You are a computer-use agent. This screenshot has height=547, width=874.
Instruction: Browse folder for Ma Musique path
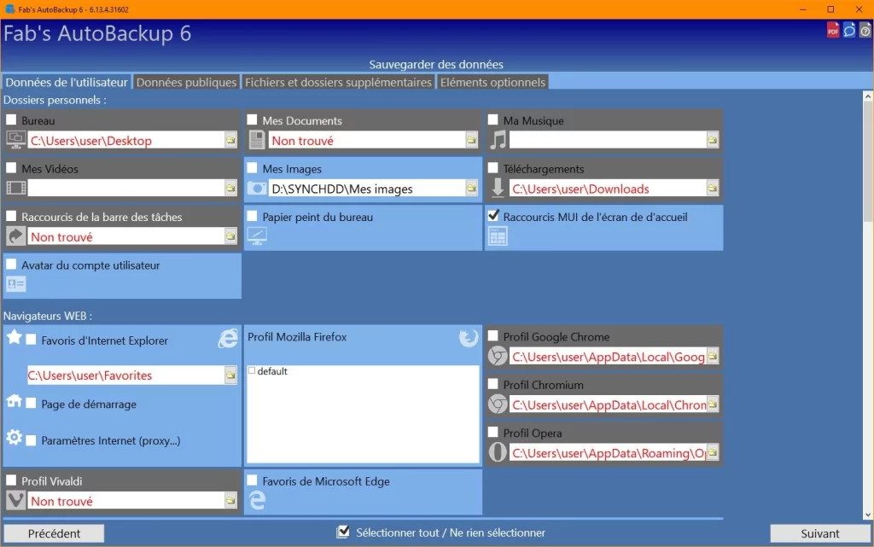(712, 140)
